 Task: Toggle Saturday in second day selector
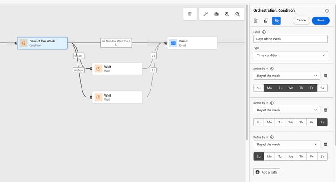tap(322, 122)
